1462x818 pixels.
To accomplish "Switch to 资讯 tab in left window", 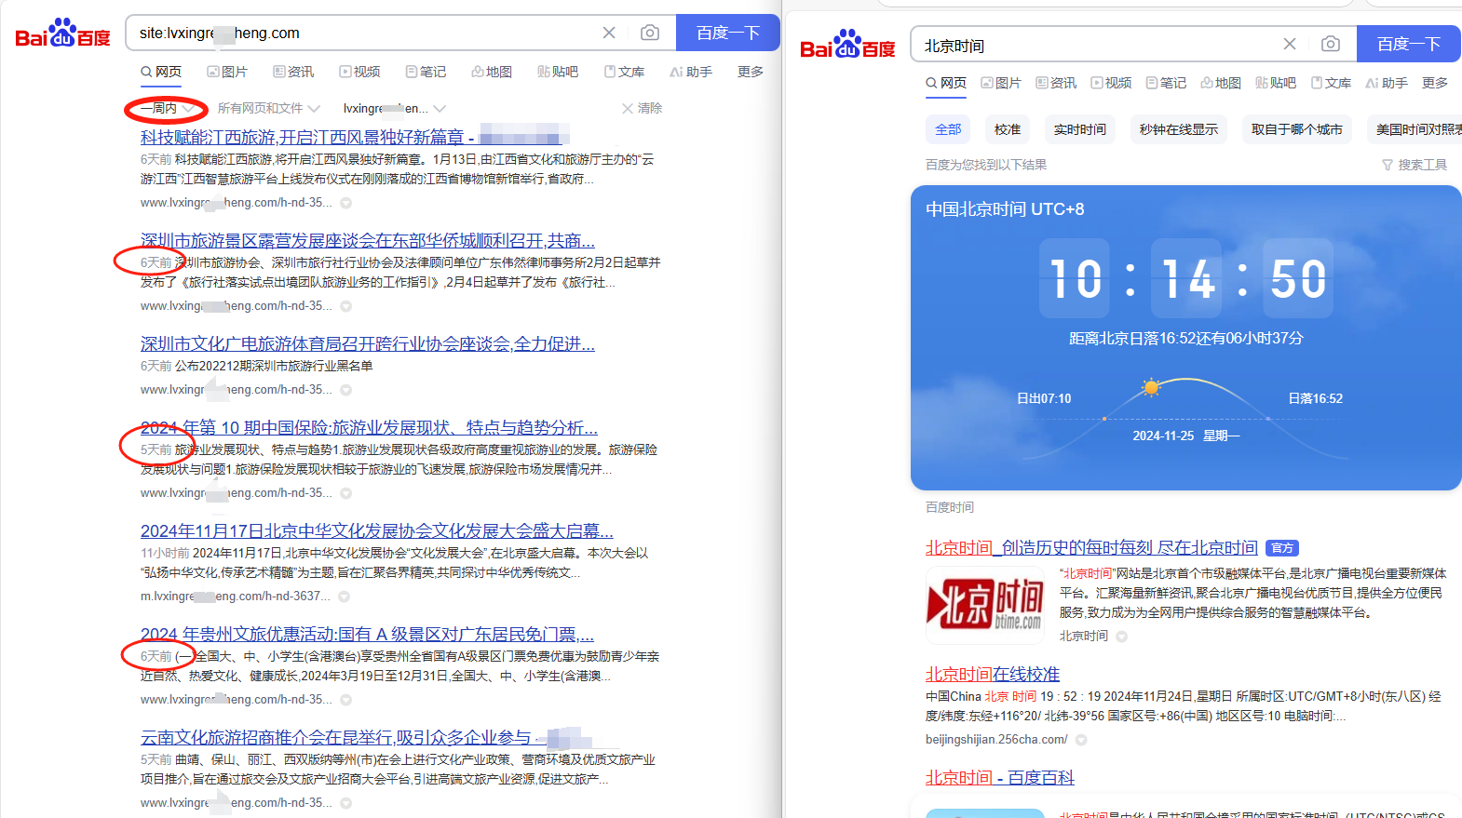I will click(293, 72).
